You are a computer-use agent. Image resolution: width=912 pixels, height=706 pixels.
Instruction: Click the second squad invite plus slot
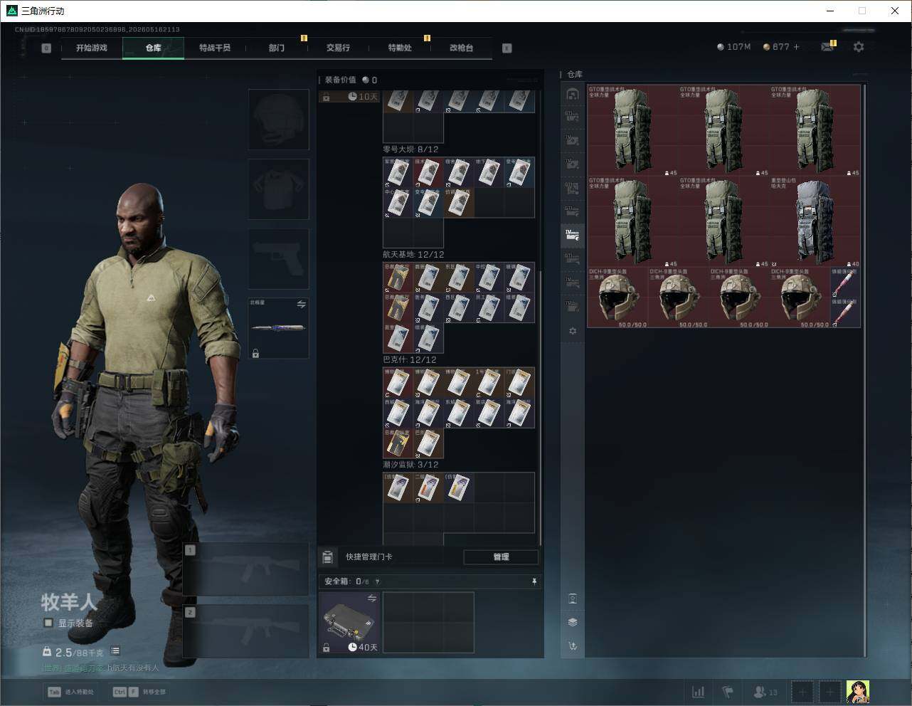(829, 692)
